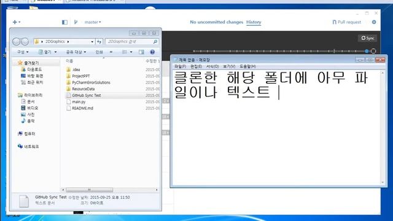Viewport: 393px width, 221px height.
Task: Change Explorer view mode icon
Action: coord(124,52)
